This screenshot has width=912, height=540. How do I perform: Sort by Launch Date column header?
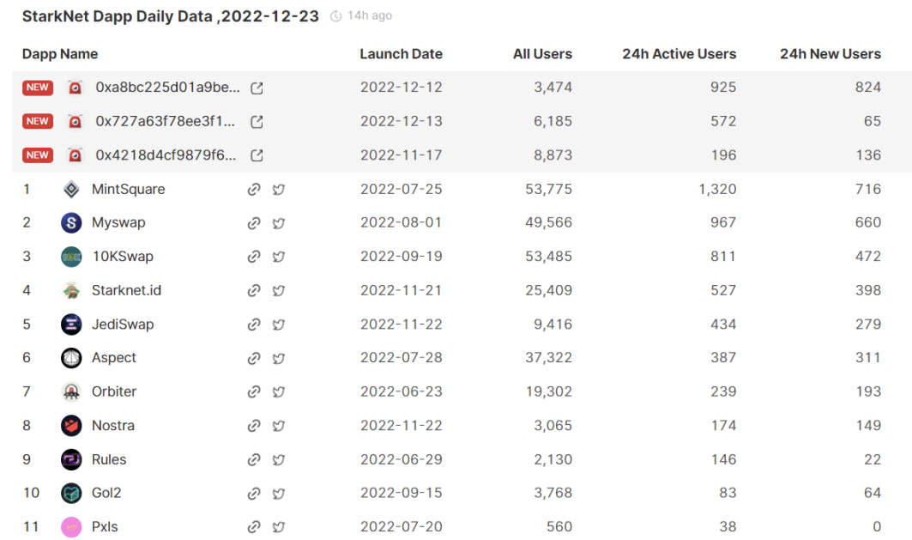[401, 54]
